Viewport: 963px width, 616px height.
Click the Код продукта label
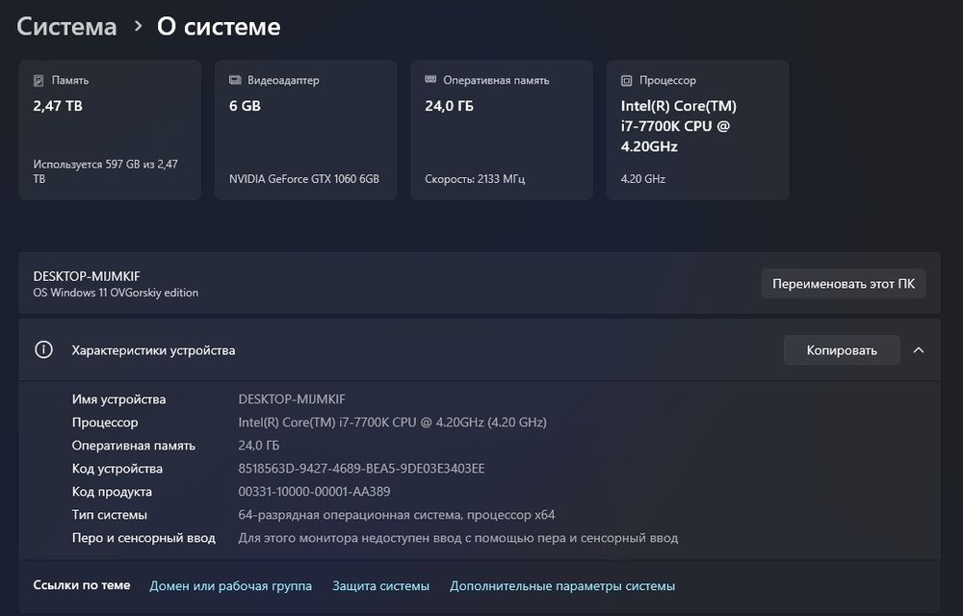112,492
